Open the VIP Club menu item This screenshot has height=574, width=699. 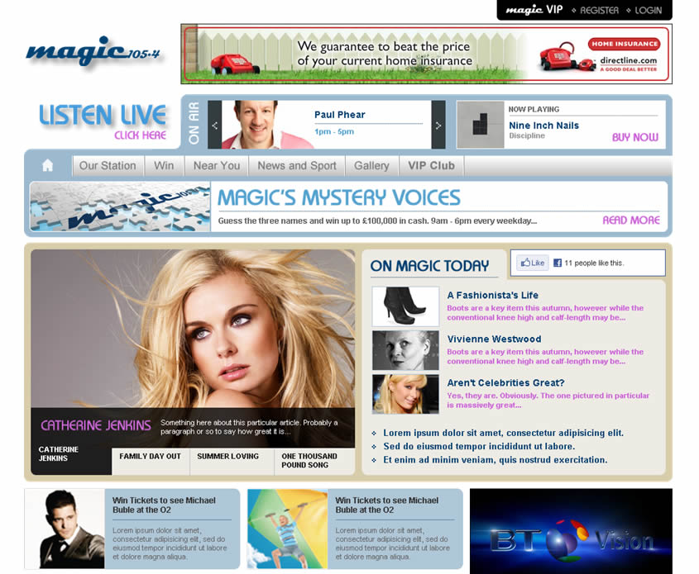click(x=431, y=165)
